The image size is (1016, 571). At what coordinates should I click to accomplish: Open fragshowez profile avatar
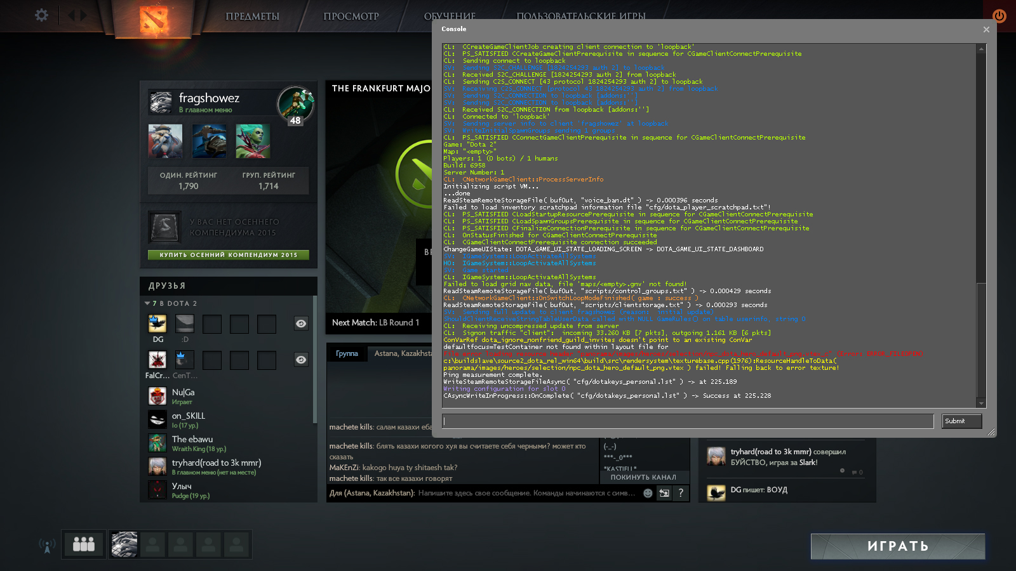161,102
